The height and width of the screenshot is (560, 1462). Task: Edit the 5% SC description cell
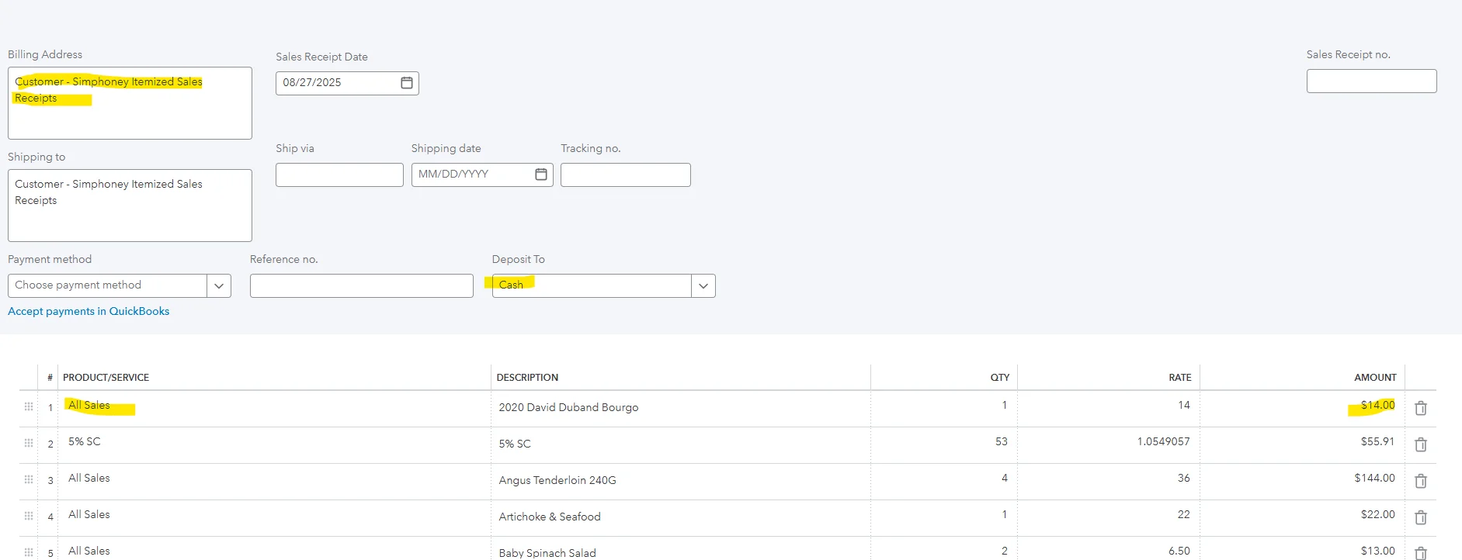coord(680,444)
